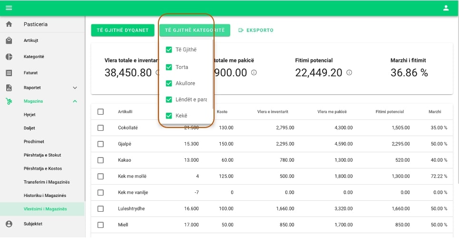Click the Kategoritë pie chart icon
Screen dimensions: 459x246
pyautogui.click(x=9, y=57)
